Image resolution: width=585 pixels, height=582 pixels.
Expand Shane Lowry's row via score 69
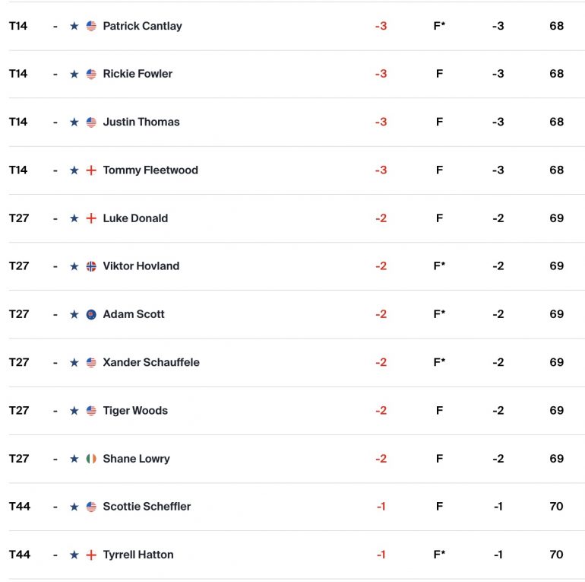pos(556,458)
